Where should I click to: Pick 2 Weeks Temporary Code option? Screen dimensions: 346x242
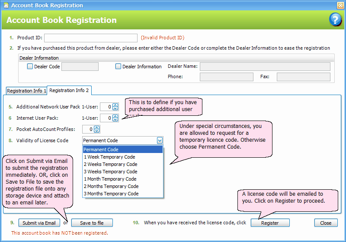click(123, 164)
